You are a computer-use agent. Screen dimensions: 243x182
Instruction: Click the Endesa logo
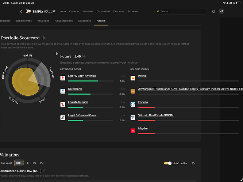(133, 104)
